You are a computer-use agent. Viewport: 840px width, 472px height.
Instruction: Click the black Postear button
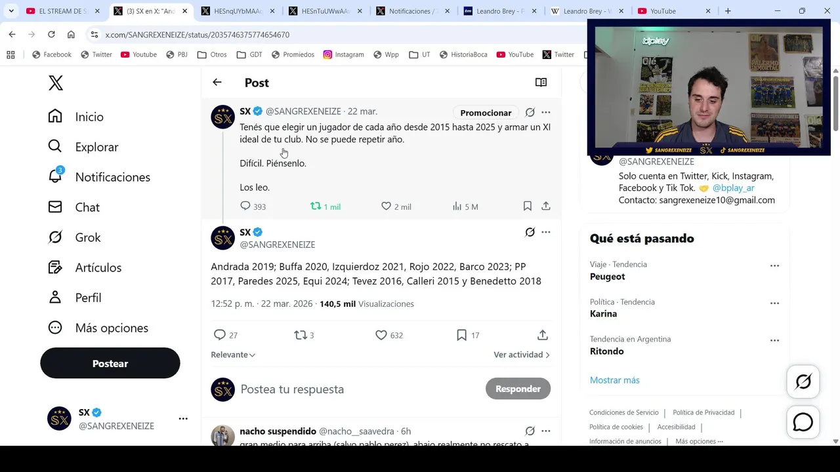(x=110, y=363)
